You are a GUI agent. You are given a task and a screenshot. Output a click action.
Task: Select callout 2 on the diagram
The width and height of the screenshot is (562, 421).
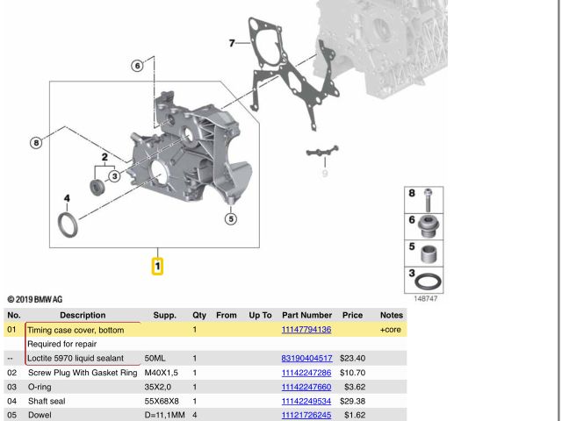pos(105,157)
